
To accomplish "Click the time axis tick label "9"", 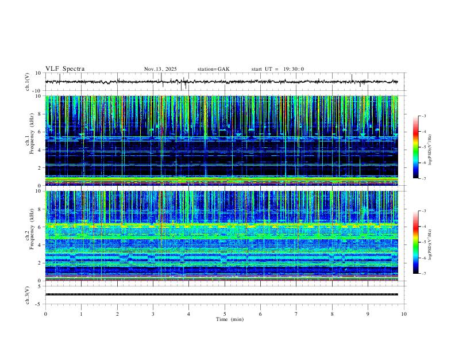I will tap(368, 314).
